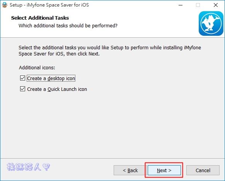The height and width of the screenshot is (181, 225).
Task: Uncheck the Create a Quick Launch icon checkbox
Action: pos(22,89)
